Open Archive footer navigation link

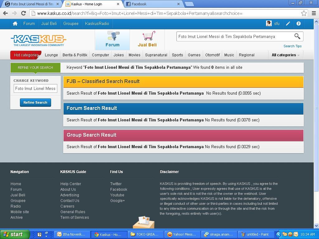tap(17, 218)
